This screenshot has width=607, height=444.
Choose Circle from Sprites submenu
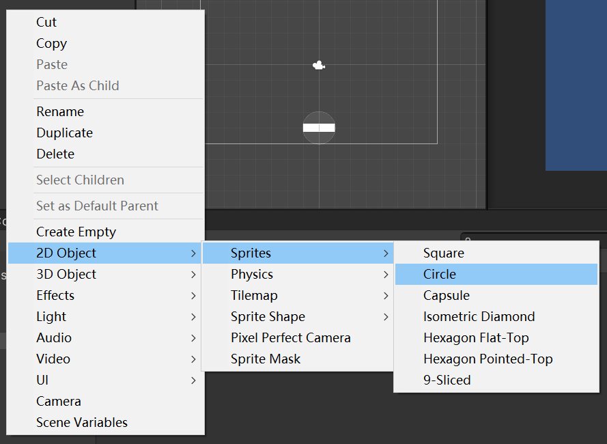click(x=440, y=275)
